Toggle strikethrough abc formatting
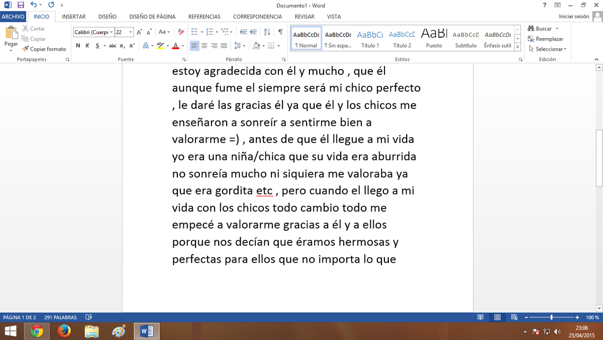The height and width of the screenshot is (340, 603). point(113,46)
